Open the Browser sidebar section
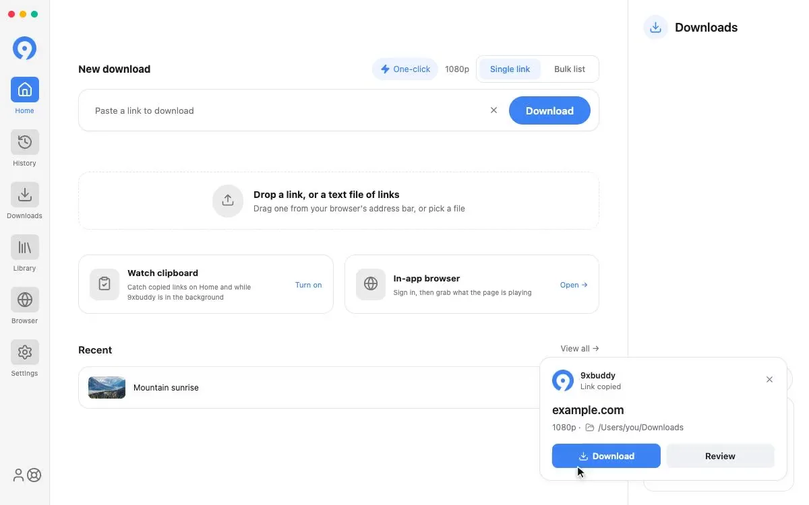Image resolution: width=809 pixels, height=505 pixels. click(x=25, y=305)
